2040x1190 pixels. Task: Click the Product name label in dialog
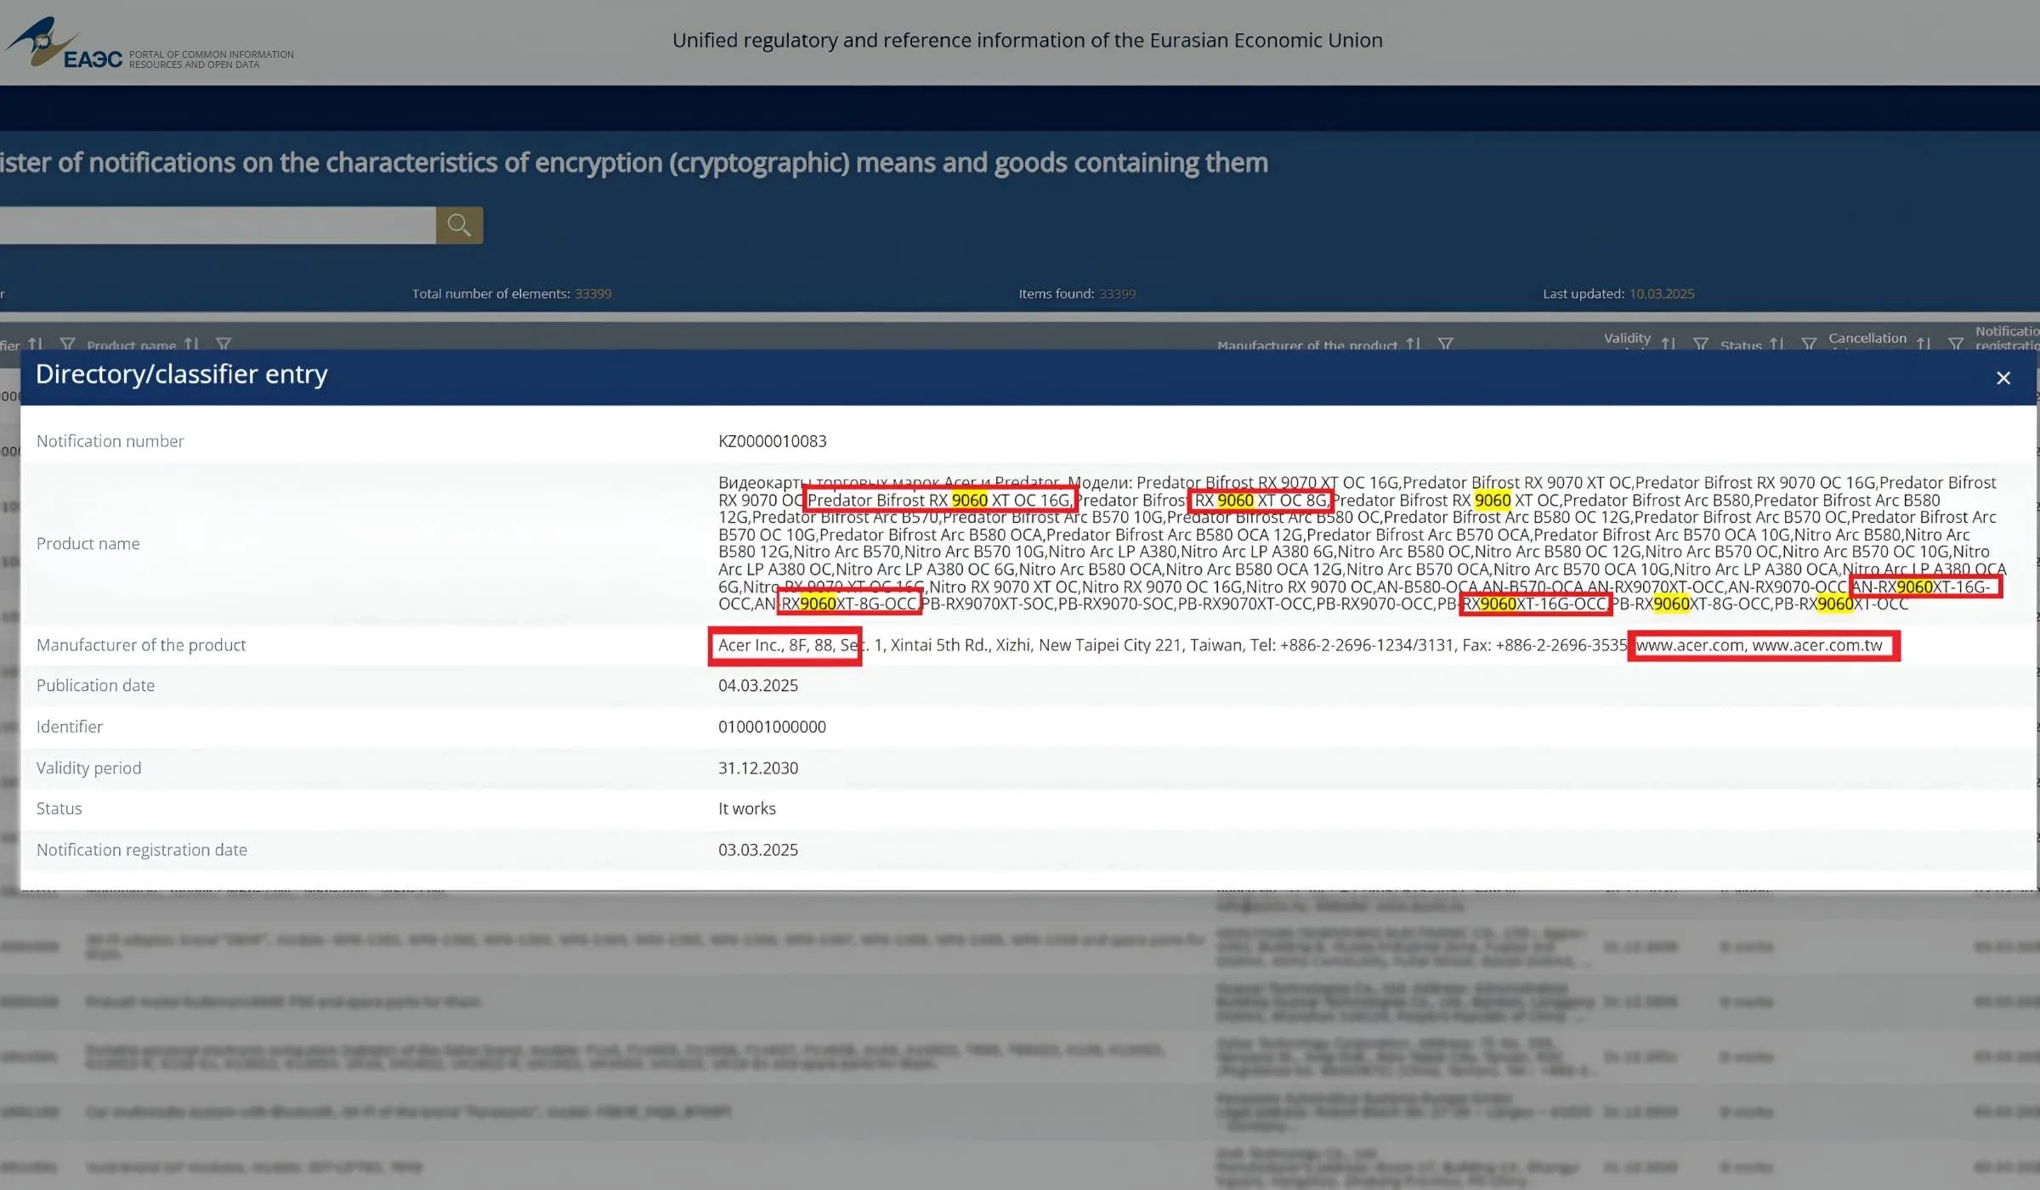pos(88,544)
